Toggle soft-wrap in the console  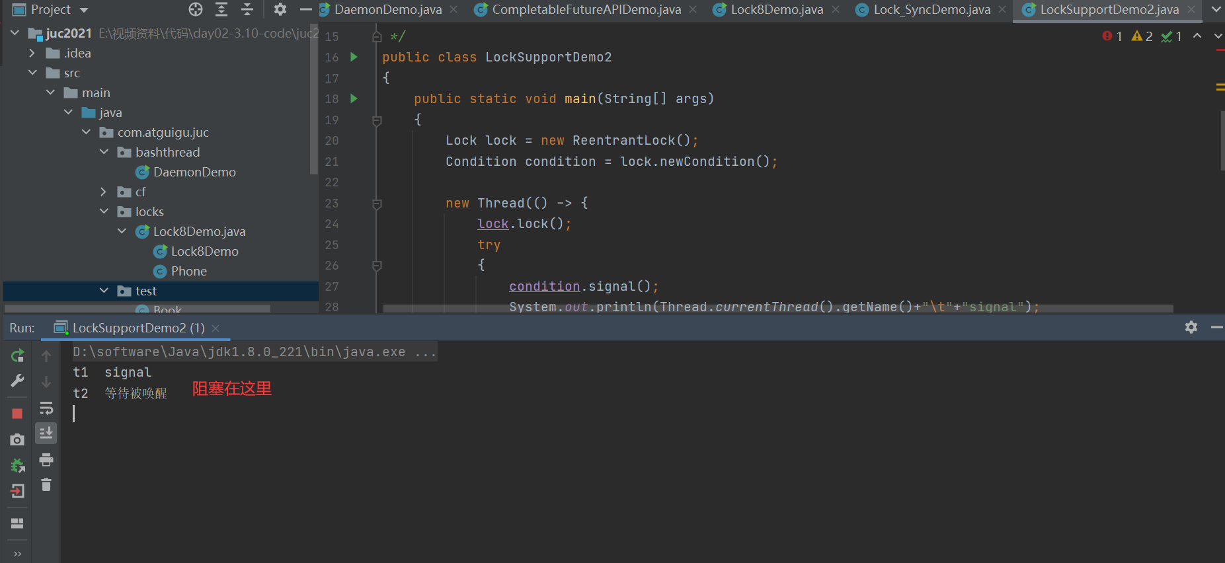46,408
